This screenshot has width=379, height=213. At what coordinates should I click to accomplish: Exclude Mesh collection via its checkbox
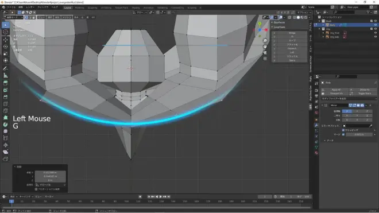pyautogui.click(x=372, y=21)
